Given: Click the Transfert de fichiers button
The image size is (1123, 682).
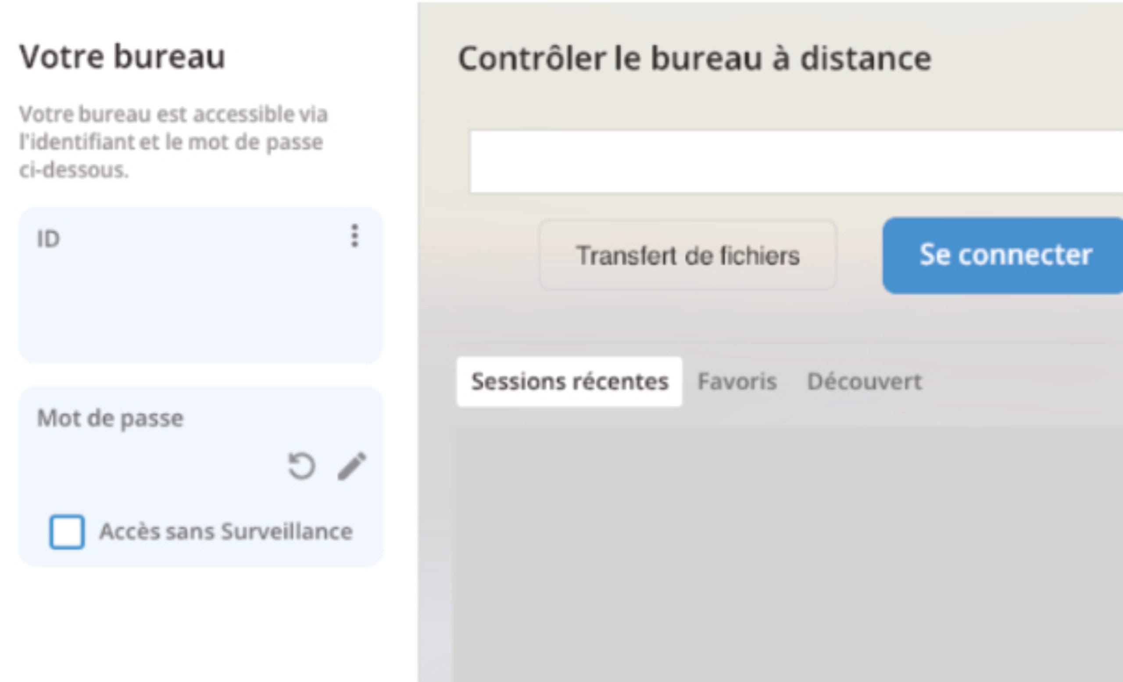Looking at the screenshot, I should click(x=688, y=255).
